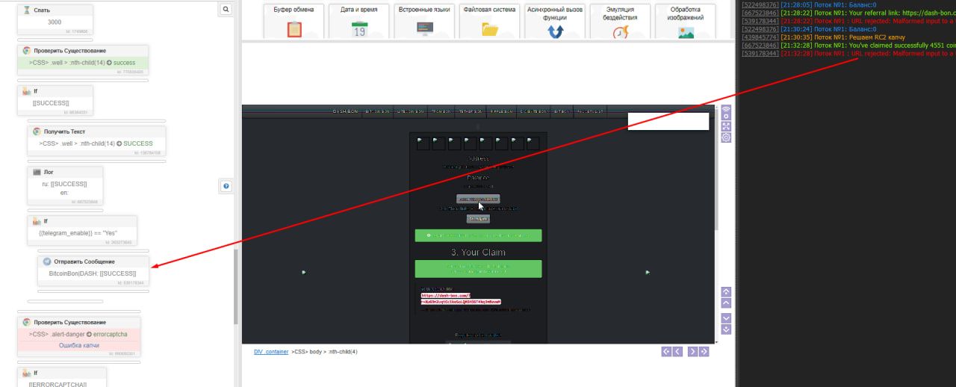Click the green 3. Your Claim button
956x387 pixels.
(478, 268)
